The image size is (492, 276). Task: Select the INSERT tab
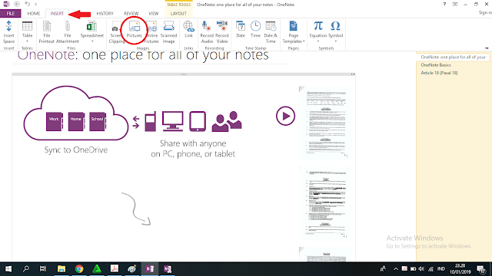tap(57, 14)
